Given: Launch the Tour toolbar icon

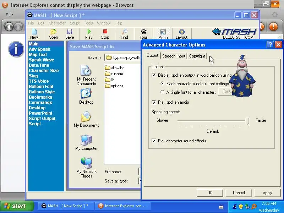Looking at the screenshot, I should coord(143,34).
